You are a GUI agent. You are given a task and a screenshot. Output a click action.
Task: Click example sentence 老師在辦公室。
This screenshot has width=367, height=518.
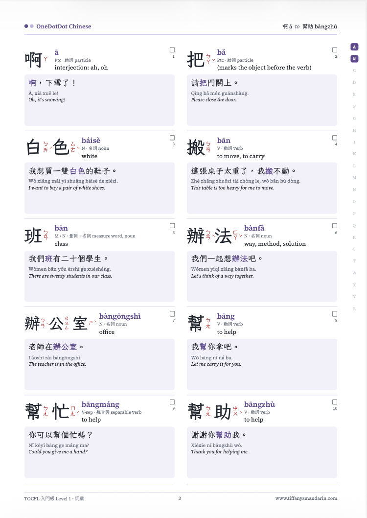click(56, 347)
